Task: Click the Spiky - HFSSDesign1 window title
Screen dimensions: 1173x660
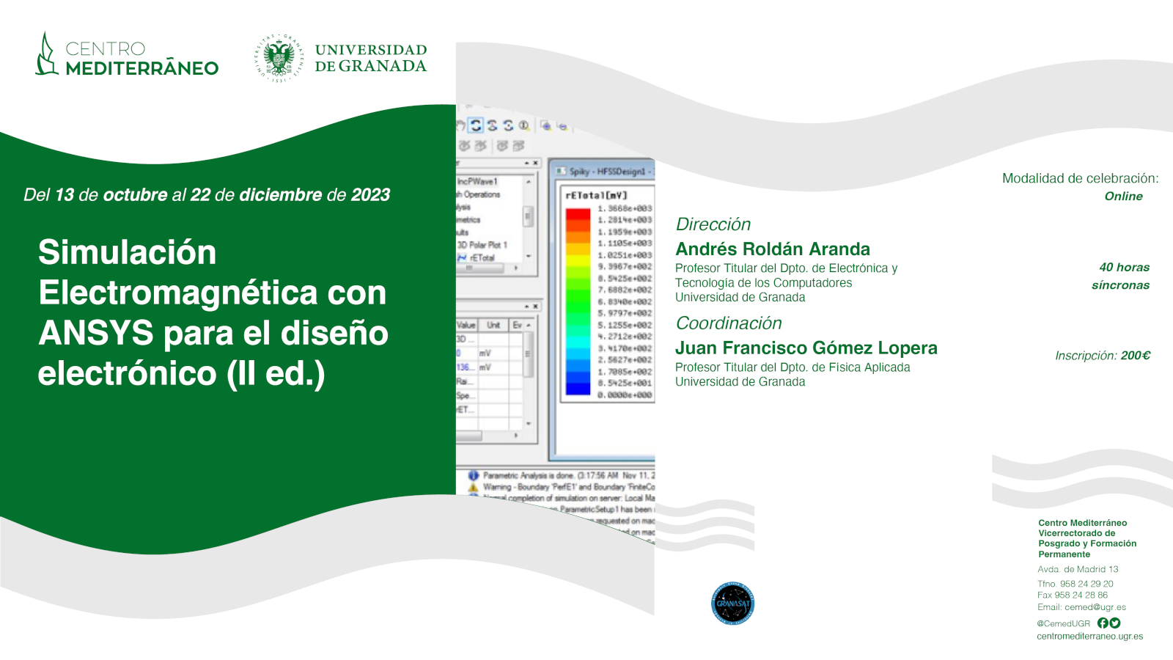Action: pyautogui.click(x=610, y=172)
